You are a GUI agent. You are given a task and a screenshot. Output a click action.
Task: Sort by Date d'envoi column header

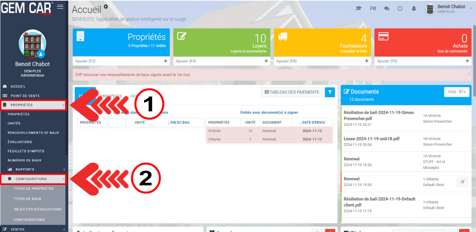312,122
